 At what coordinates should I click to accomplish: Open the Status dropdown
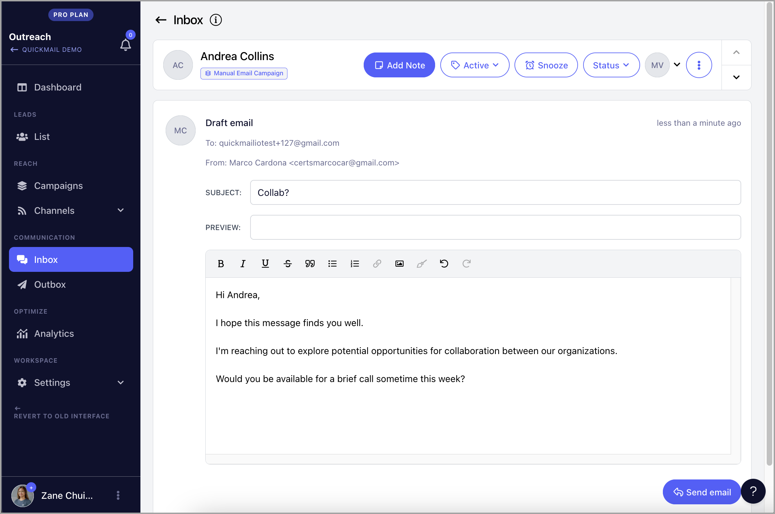click(x=611, y=65)
